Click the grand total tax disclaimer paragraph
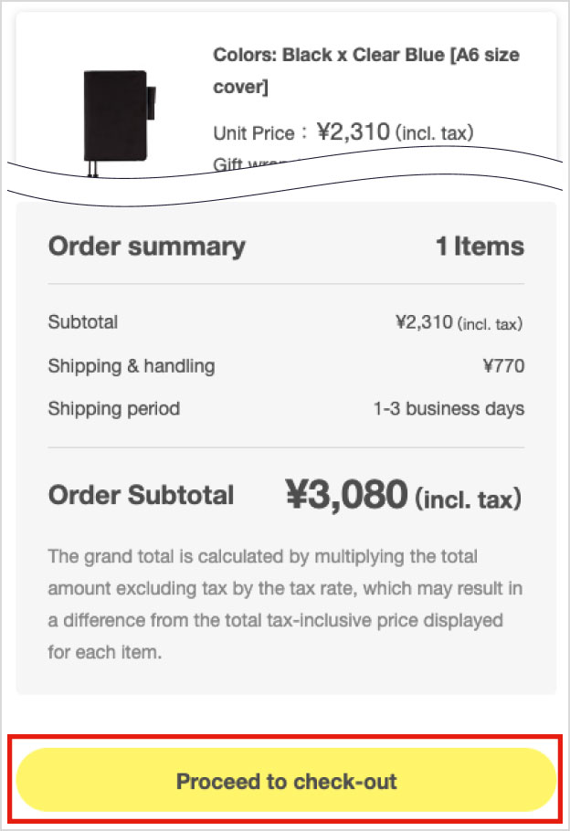Screen dimensions: 570x831 click(275, 605)
